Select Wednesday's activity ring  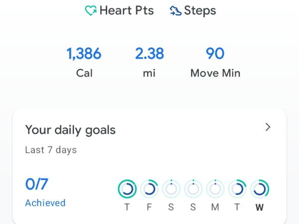pyautogui.click(x=259, y=189)
